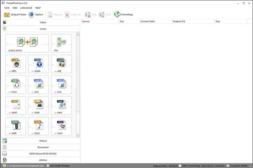Select the convert to WMA icon
253x168 pixels.
pyautogui.click(x=38, y=64)
